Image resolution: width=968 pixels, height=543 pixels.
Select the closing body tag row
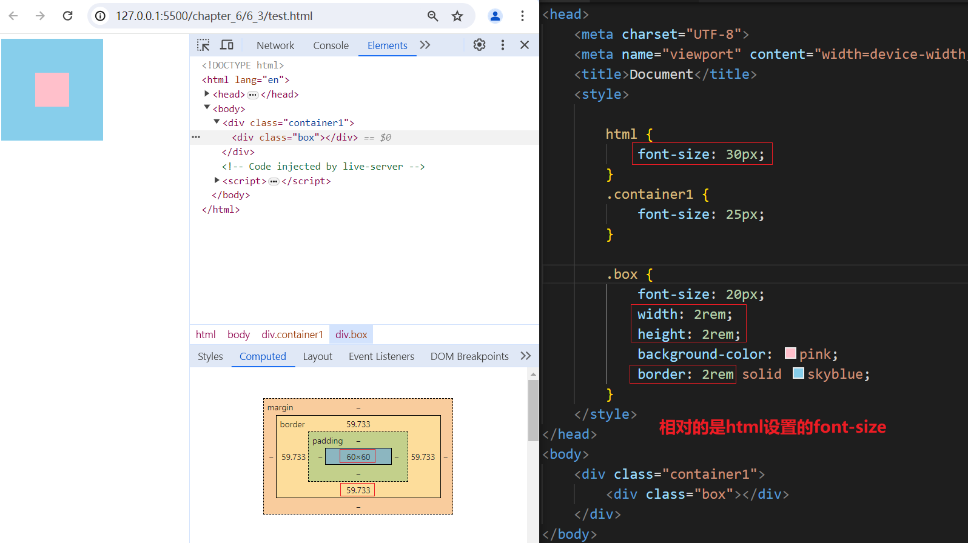(230, 195)
